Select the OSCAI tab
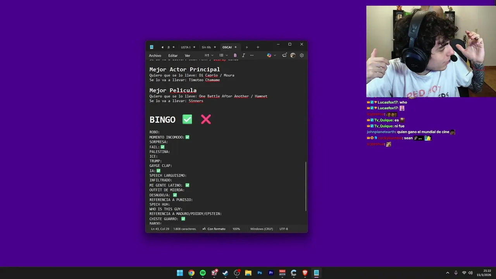Screen dimensions: 496x279 [x=227, y=47]
